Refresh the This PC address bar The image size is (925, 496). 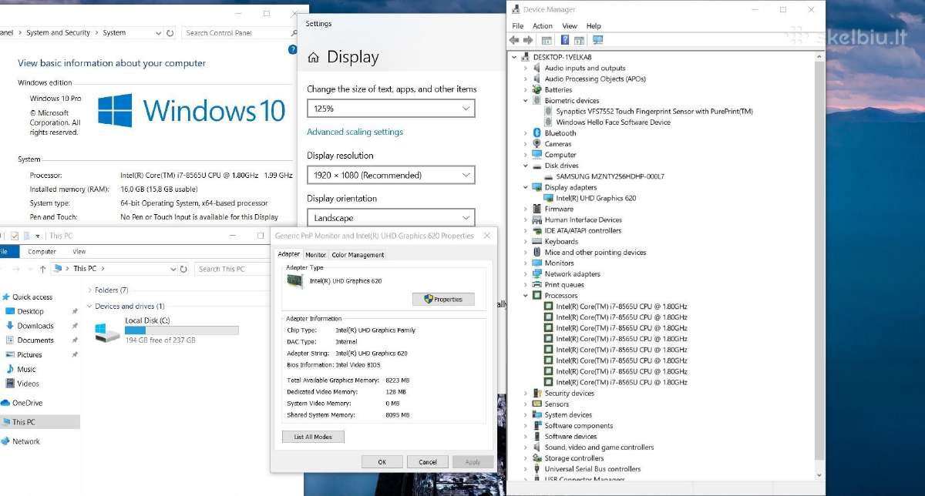tap(183, 269)
